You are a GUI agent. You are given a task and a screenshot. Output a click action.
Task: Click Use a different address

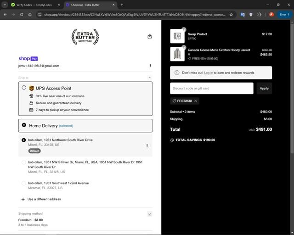pyautogui.click(x=44, y=199)
